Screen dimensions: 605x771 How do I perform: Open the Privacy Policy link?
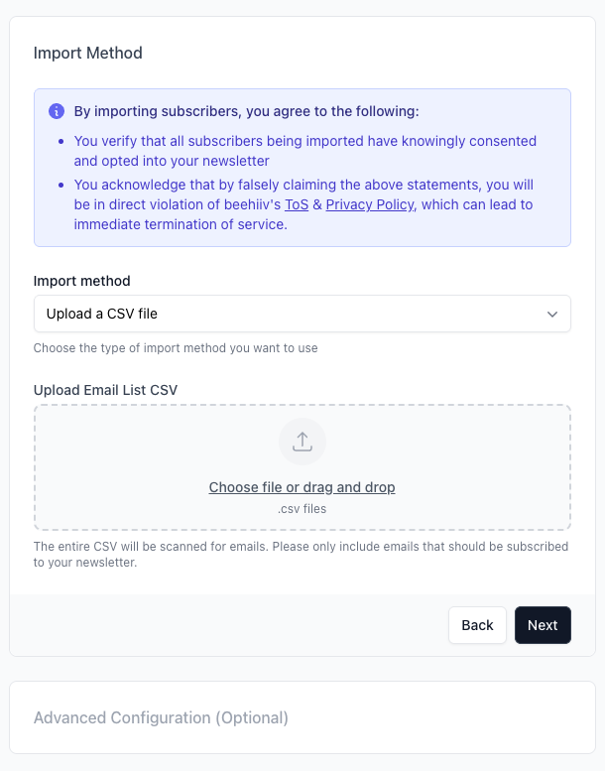pyautogui.click(x=369, y=204)
